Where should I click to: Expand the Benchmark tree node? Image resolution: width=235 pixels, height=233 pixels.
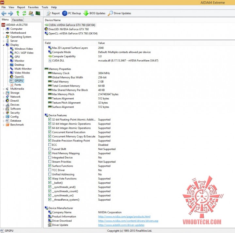4,125
